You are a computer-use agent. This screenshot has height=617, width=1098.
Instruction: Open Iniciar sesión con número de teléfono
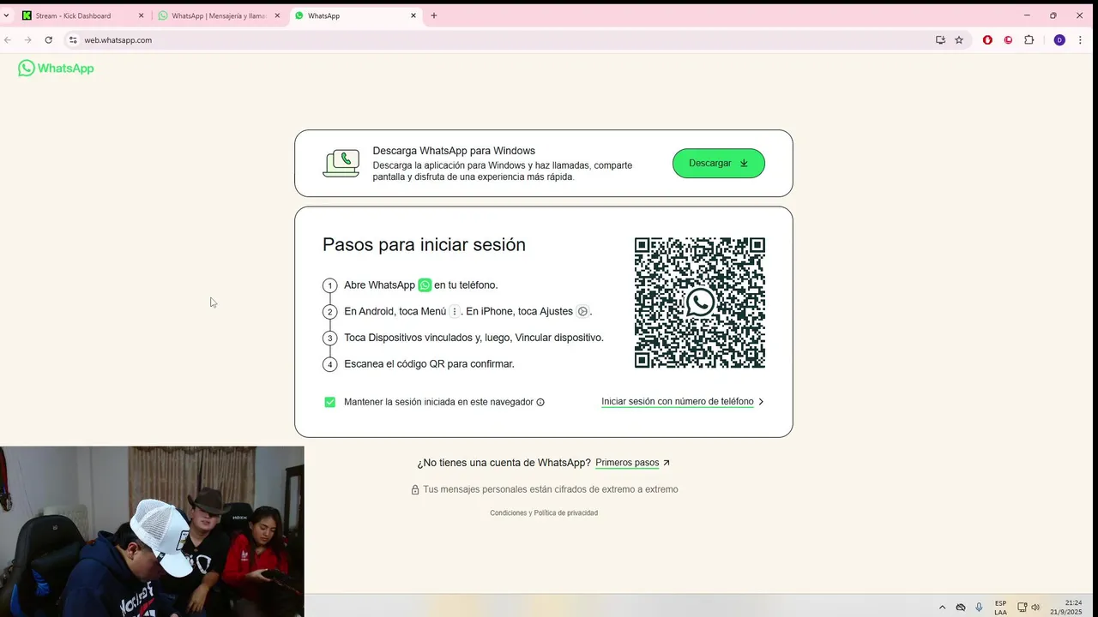point(678,401)
